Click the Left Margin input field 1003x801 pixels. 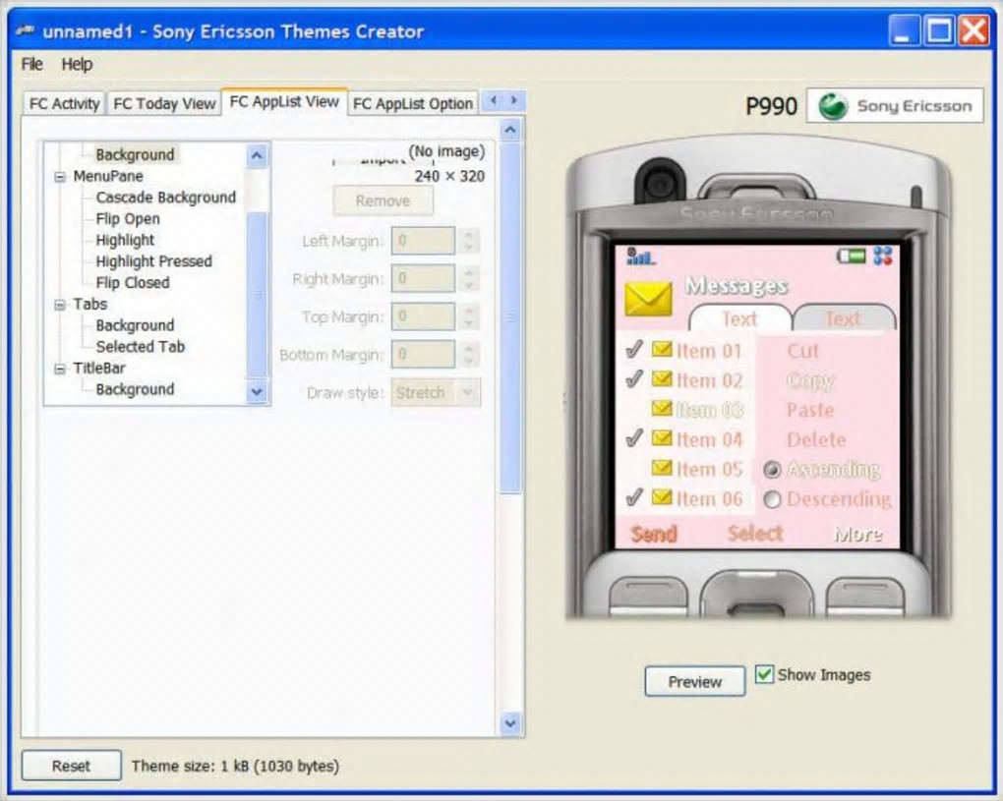423,241
